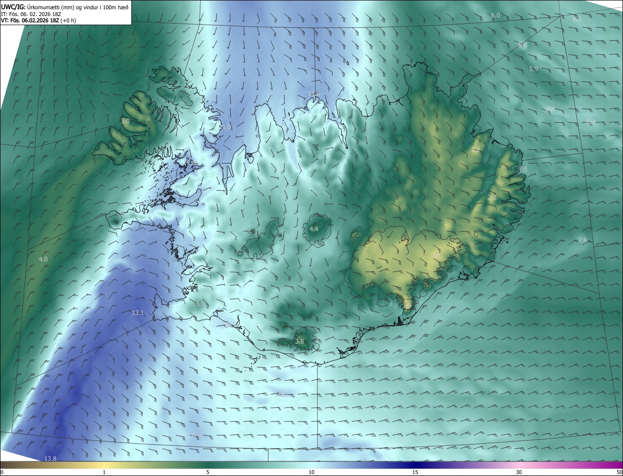
Task: Click the color scale tick labelled 30
Action: (519, 472)
